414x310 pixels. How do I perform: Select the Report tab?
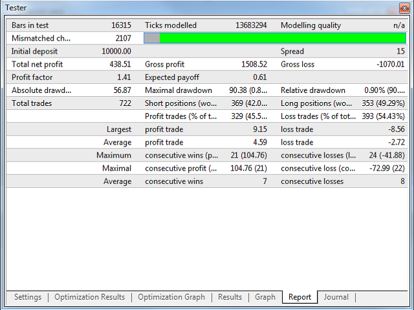300,297
